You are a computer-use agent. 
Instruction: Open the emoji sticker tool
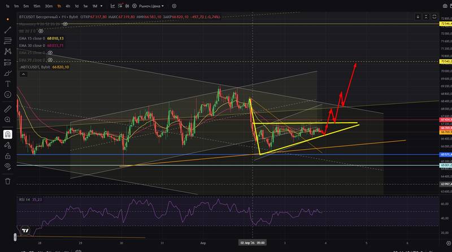pyautogui.click(x=8, y=94)
